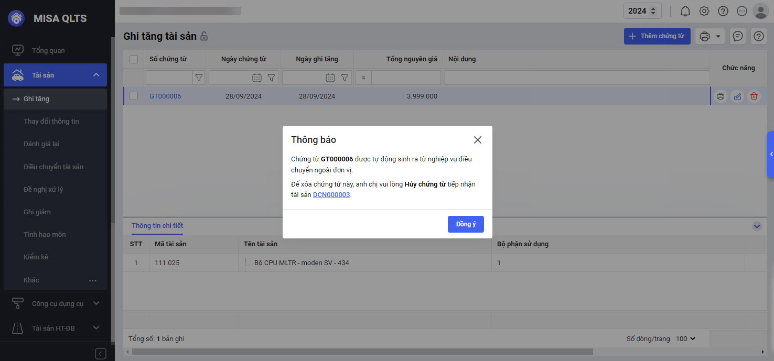
Task: Tick the select-all checkbox in table header
Action: coord(134,59)
